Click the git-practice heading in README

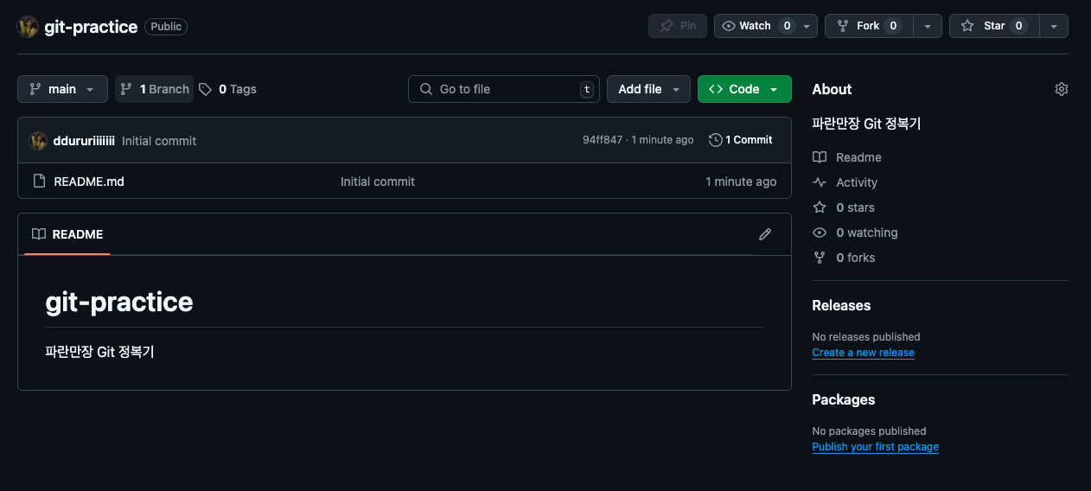coord(119,302)
